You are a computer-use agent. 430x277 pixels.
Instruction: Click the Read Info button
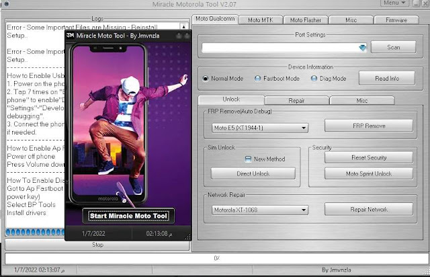coord(387,78)
